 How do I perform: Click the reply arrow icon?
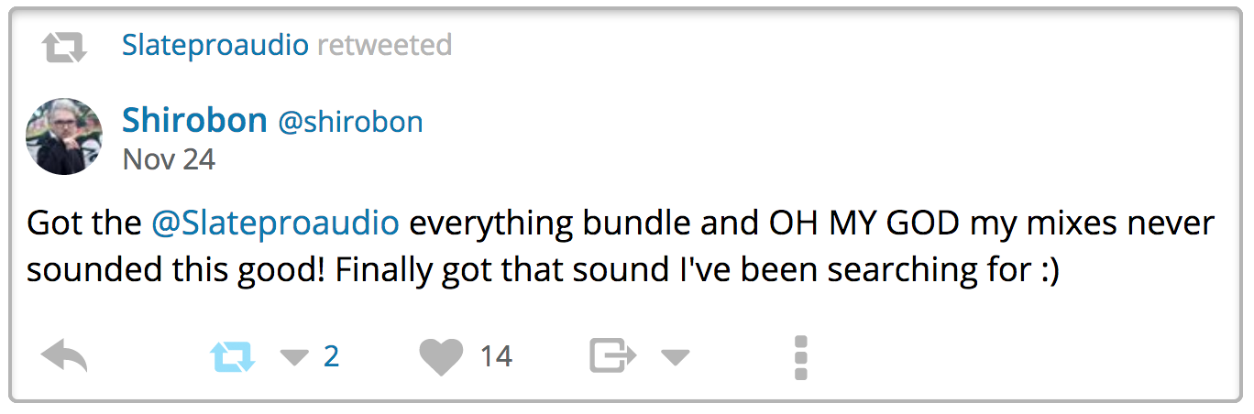[x=64, y=356]
